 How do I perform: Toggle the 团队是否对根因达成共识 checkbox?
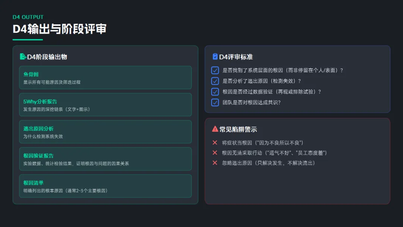(x=215, y=102)
